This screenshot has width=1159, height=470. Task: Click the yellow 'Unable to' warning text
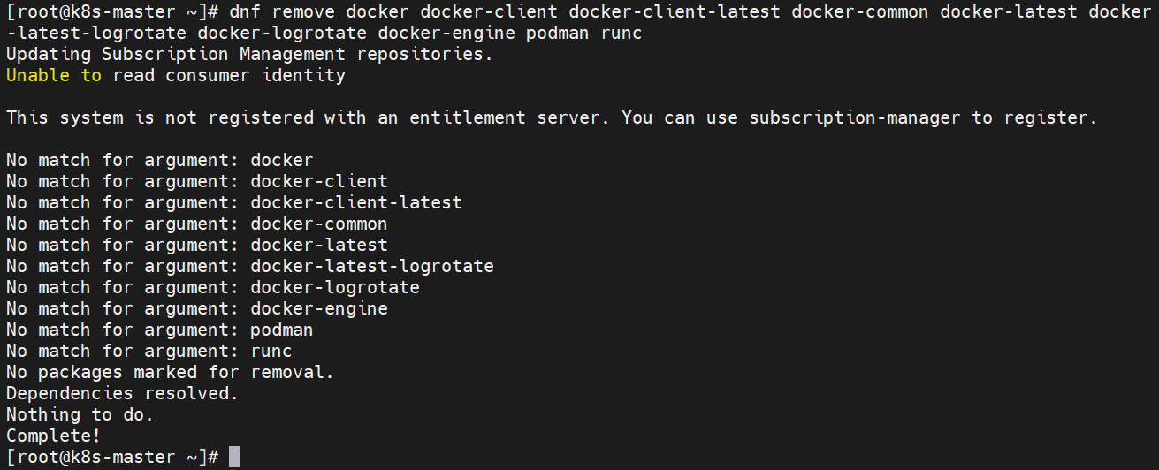tap(53, 75)
